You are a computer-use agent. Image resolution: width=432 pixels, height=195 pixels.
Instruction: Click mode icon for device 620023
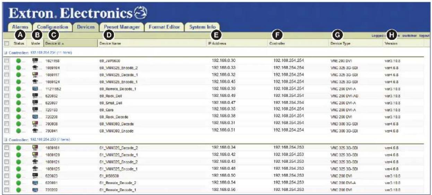(x=35, y=176)
